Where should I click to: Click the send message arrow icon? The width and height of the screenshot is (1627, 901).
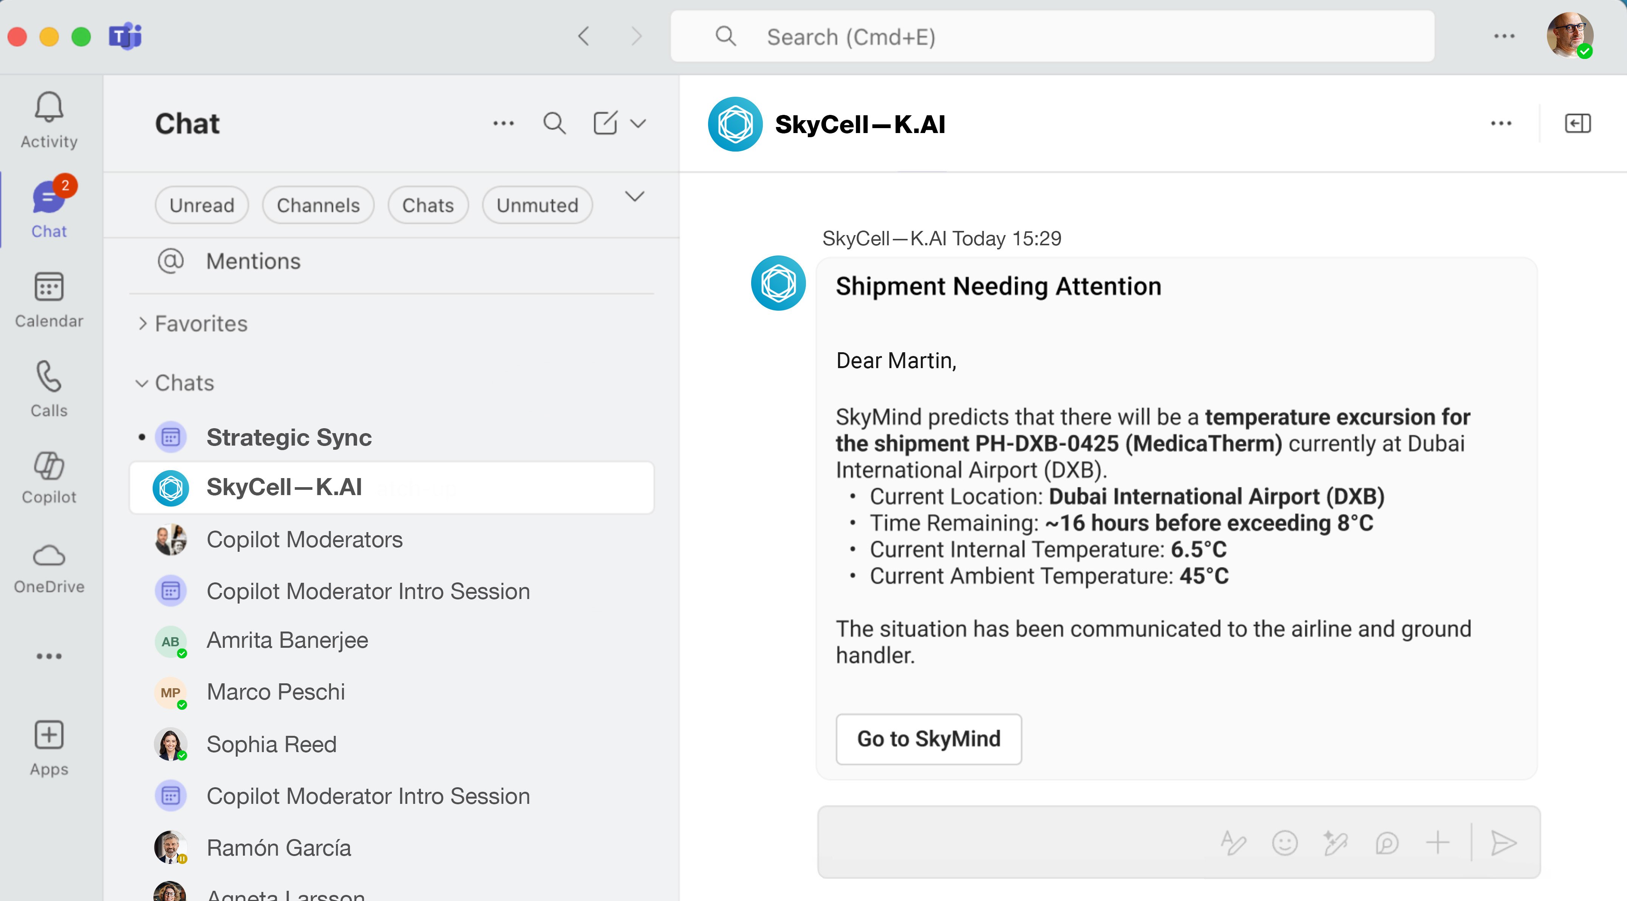point(1503,843)
